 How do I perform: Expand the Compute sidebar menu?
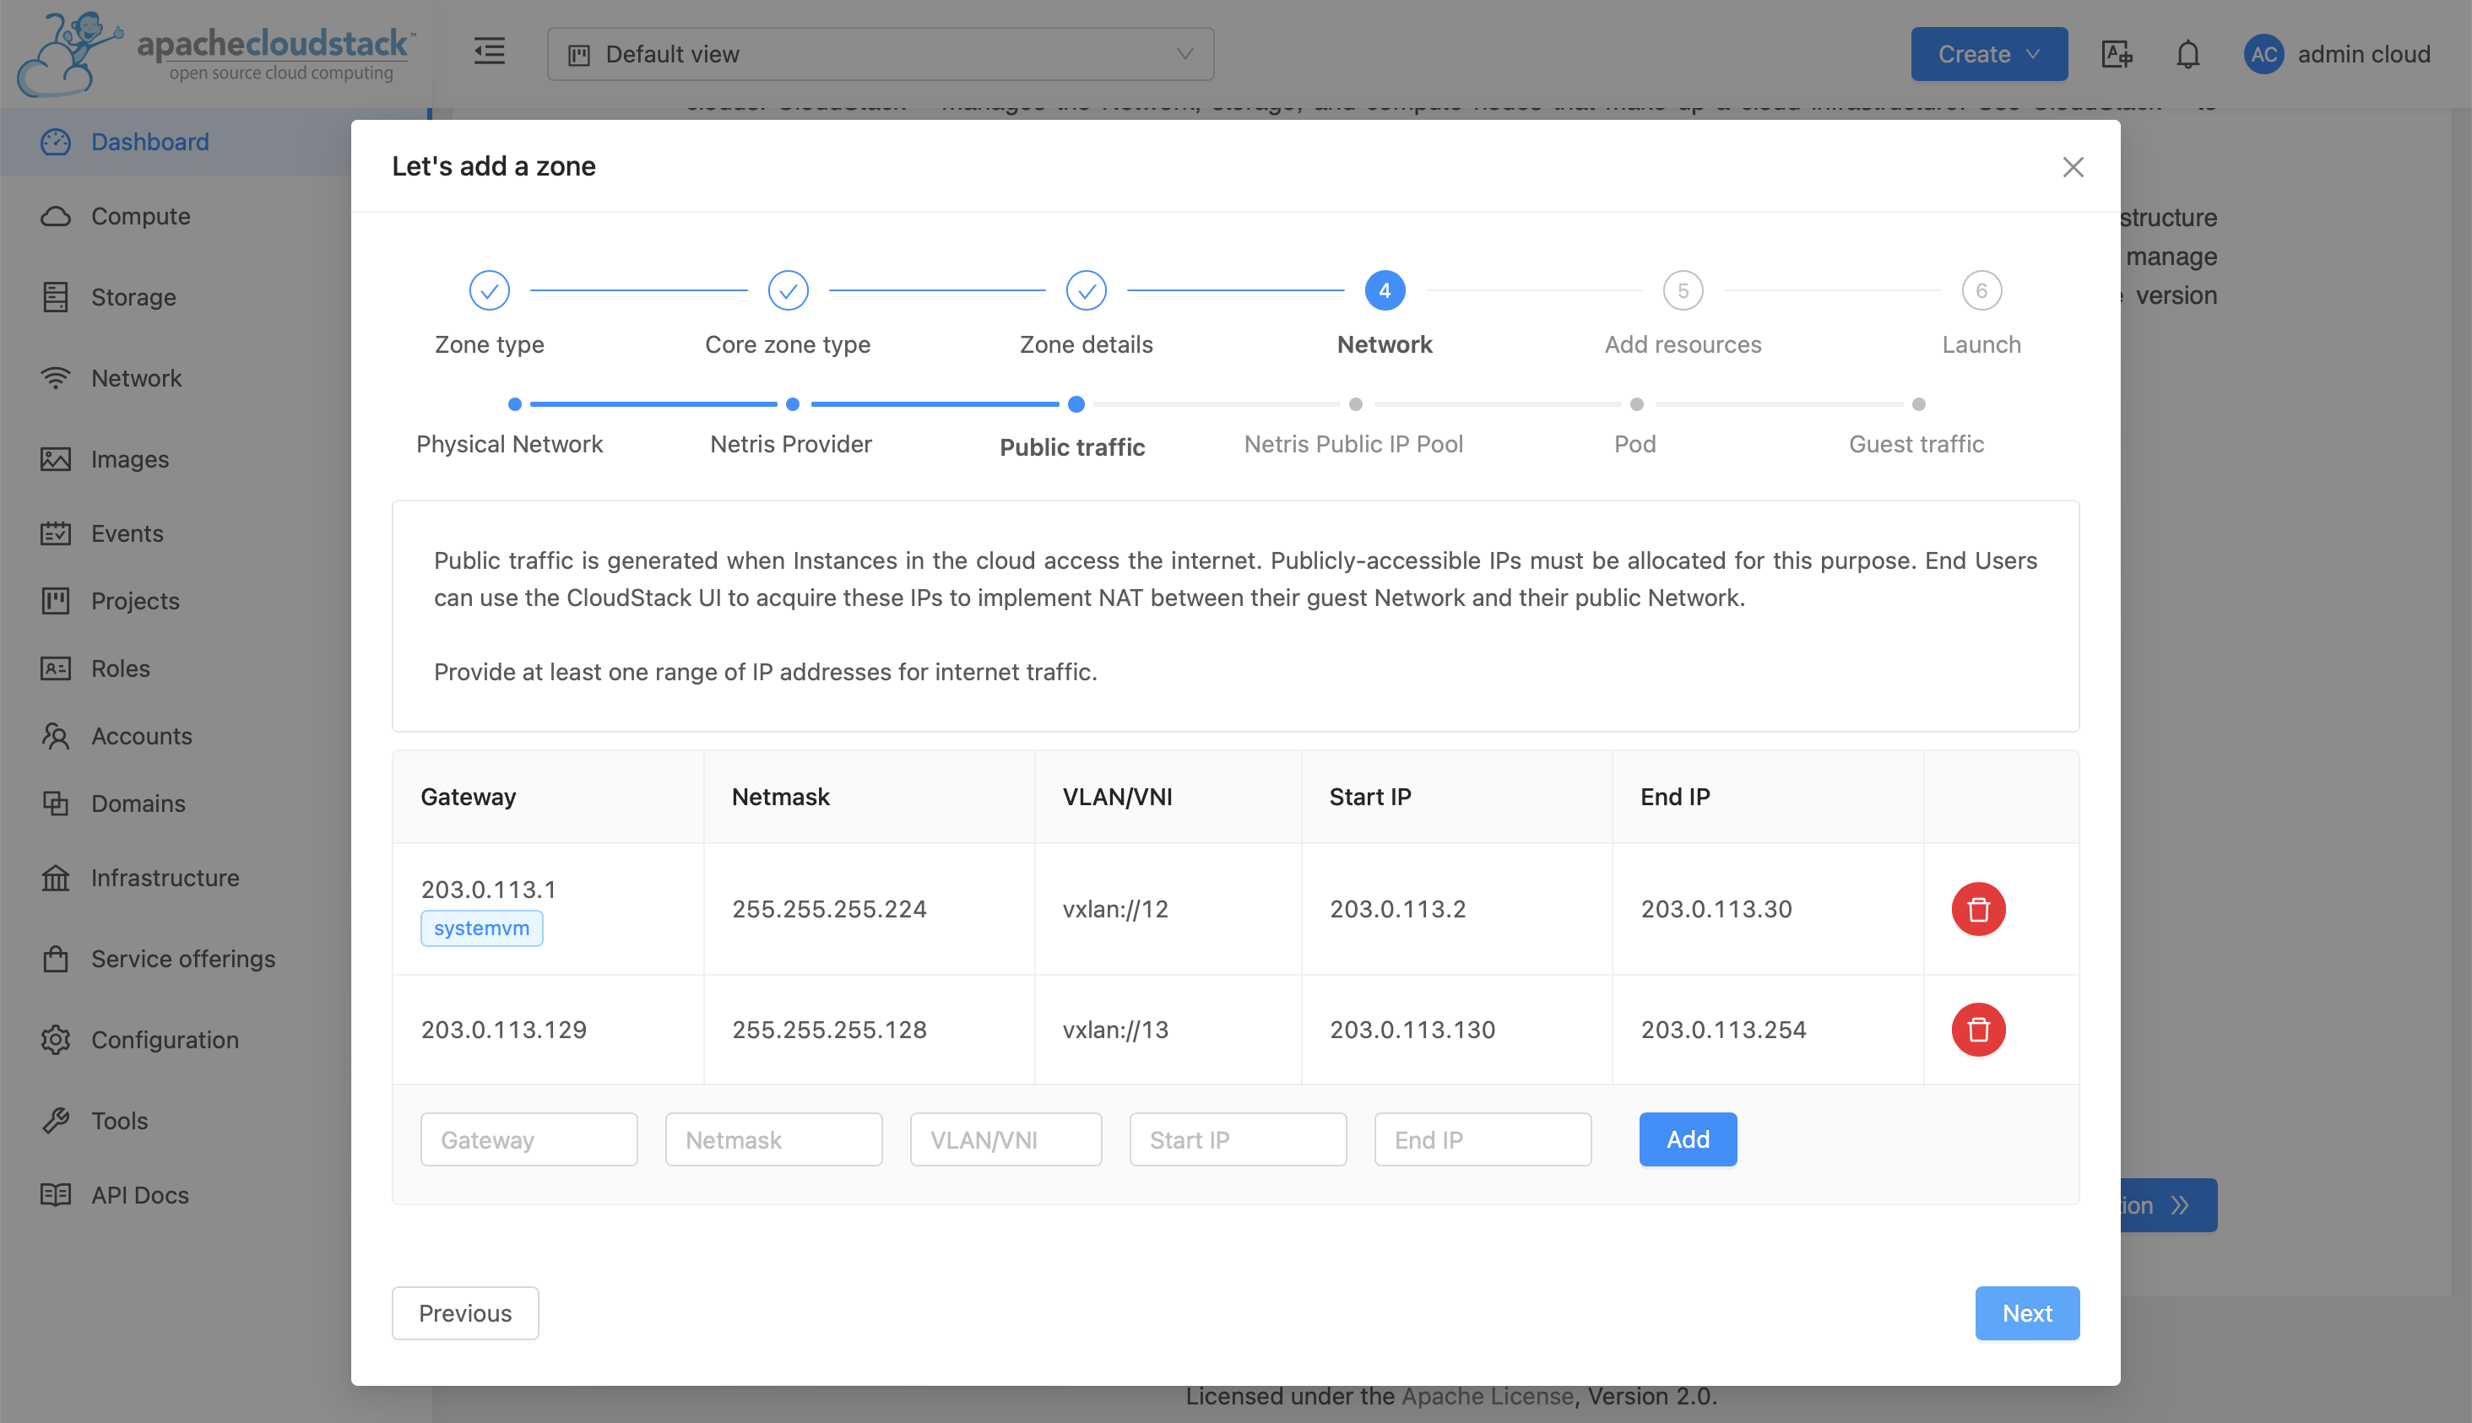[x=141, y=216]
